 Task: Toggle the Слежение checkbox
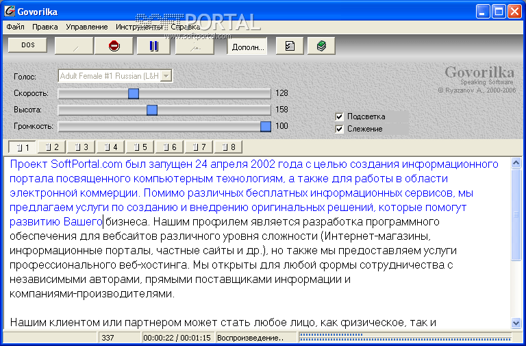pos(340,129)
